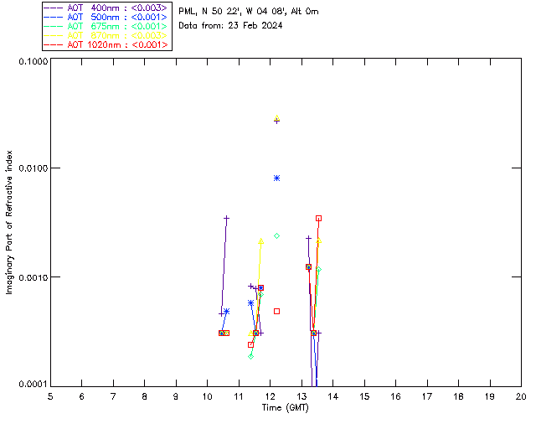Click the station title 'PML, N 50 22', W 04 08', Alt 0m'
Viewport: 536px width, 429px height.
tap(249, 11)
